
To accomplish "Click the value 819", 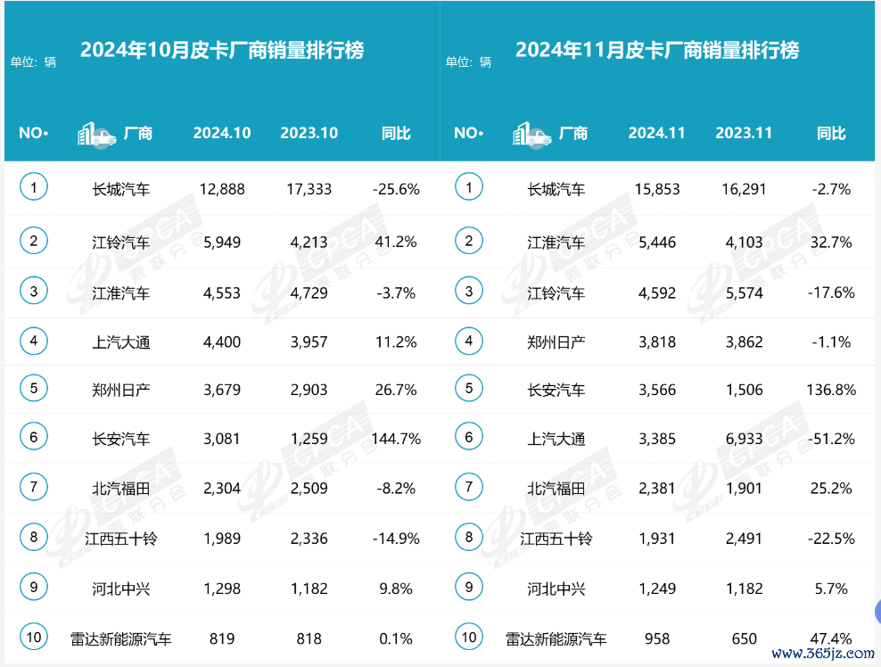I will [x=222, y=638].
